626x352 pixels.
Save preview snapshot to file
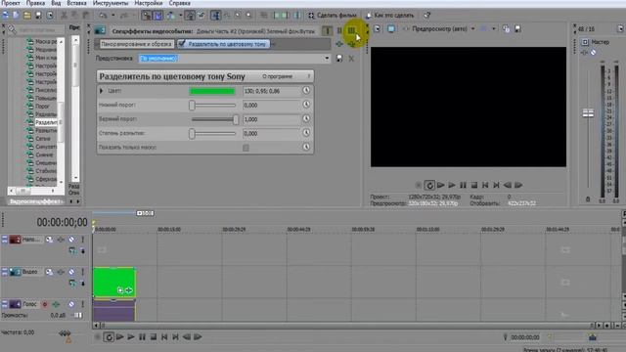click(x=517, y=28)
